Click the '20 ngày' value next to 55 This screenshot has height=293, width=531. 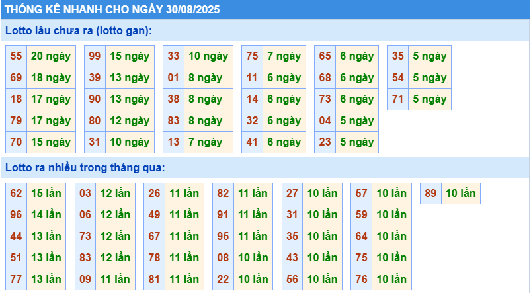pyautogui.click(x=51, y=56)
